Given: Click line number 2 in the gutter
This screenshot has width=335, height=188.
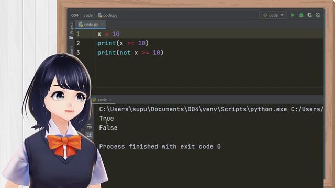Looking at the screenshot, I should 78,43.
